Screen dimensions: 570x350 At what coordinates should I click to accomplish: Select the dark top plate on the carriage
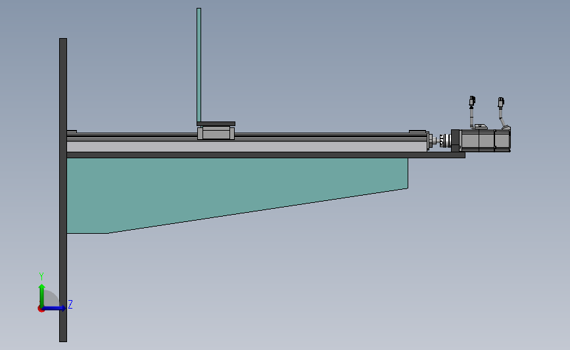point(216,124)
